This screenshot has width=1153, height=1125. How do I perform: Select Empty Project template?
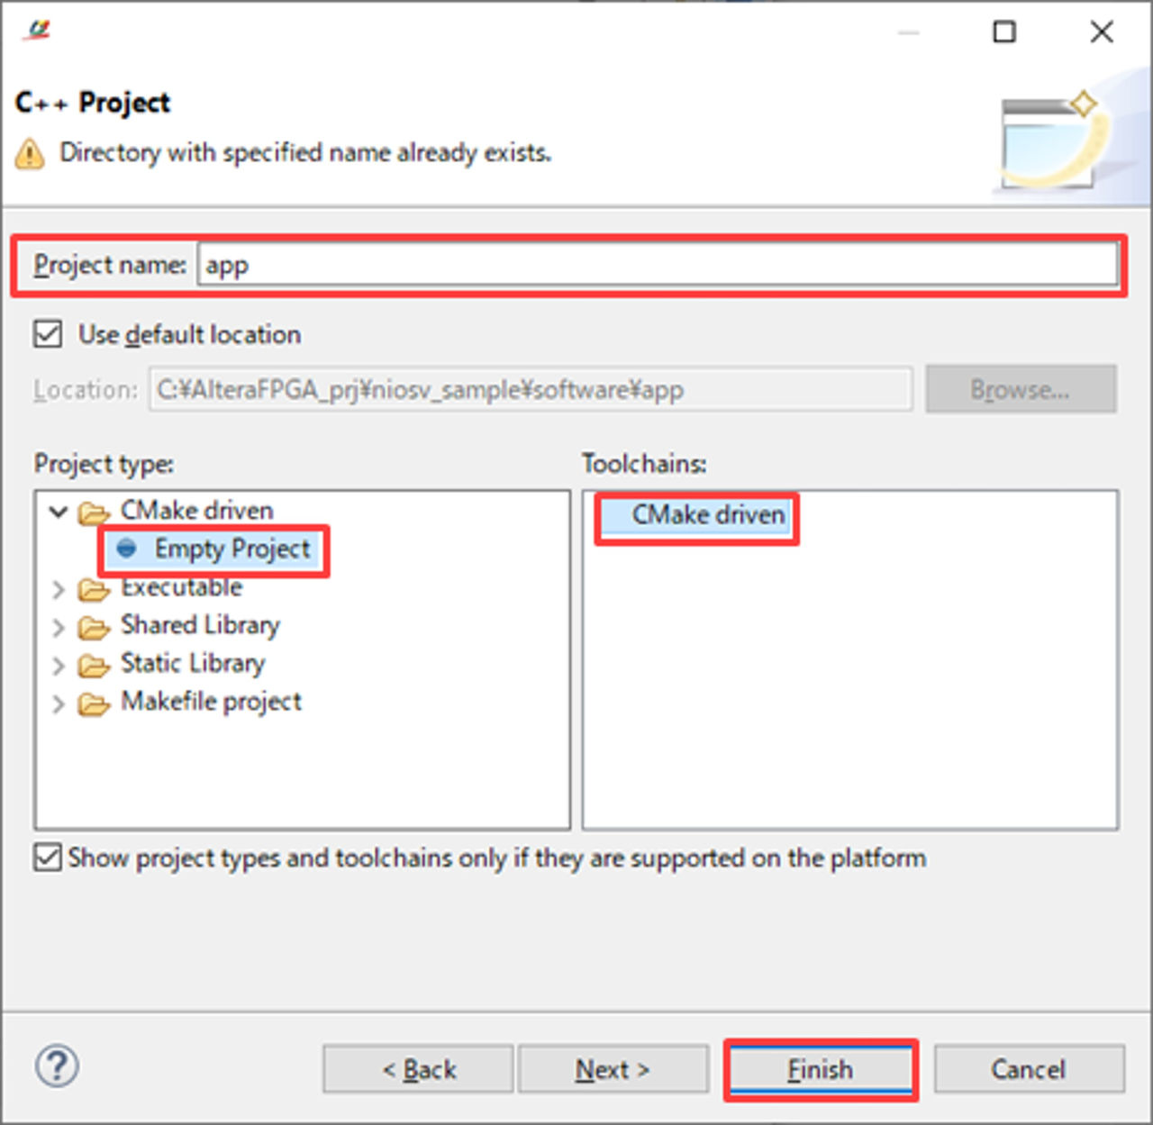pyautogui.click(x=232, y=549)
